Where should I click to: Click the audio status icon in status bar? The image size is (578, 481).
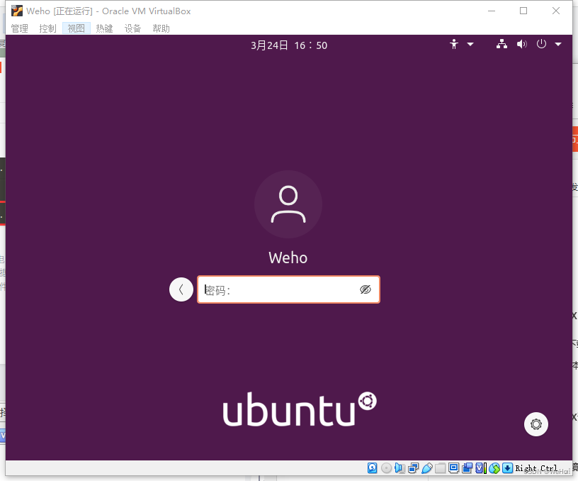(x=399, y=468)
